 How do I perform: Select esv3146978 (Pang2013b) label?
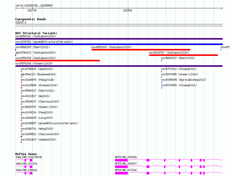point(38,80)
